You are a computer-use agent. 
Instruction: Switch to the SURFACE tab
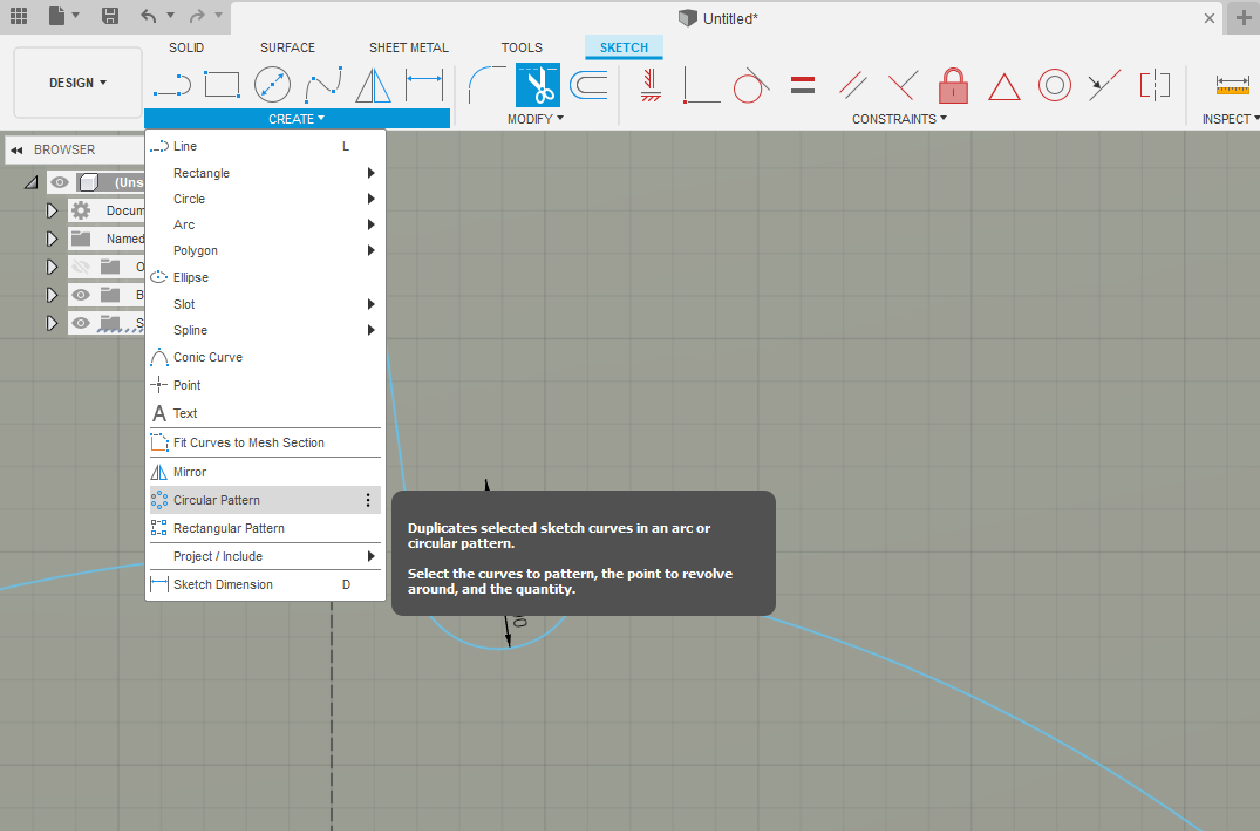[x=287, y=47]
